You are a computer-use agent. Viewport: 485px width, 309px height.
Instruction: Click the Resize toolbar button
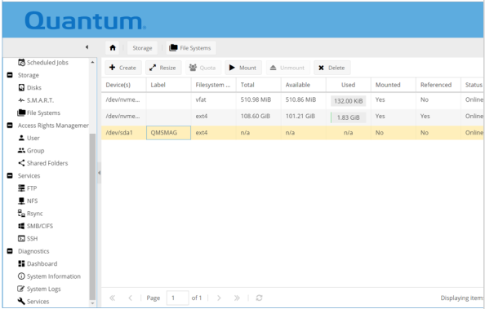(163, 68)
